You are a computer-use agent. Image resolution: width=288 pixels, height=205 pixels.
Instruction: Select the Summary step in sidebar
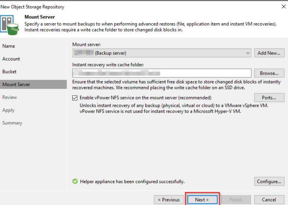tap(12, 123)
